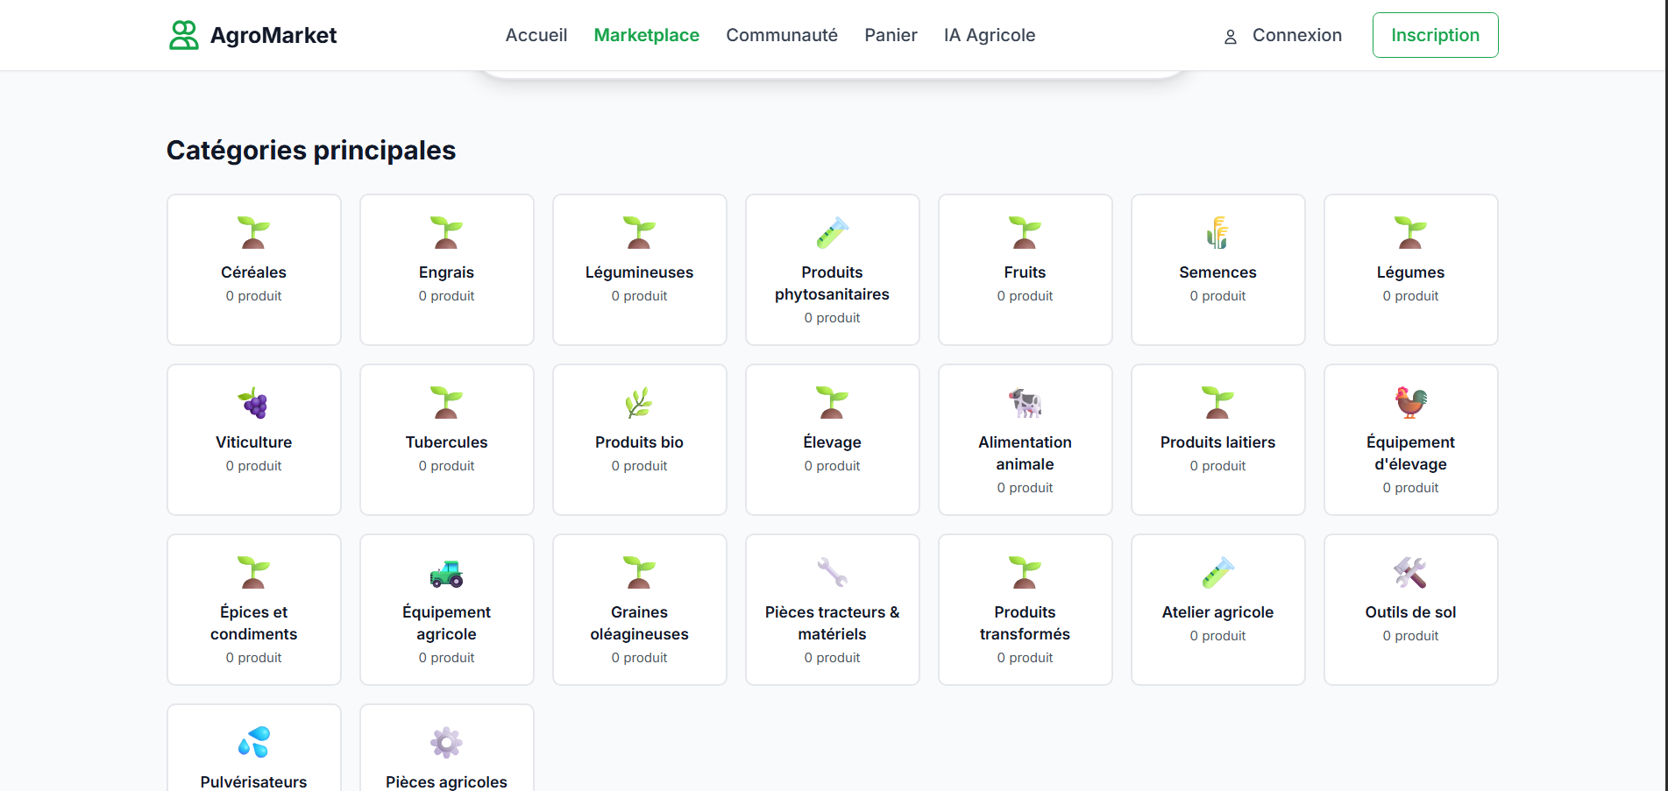Click the seedling icon in Tubercules card
Image resolution: width=1668 pixels, height=791 pixels.
(447, 403)
